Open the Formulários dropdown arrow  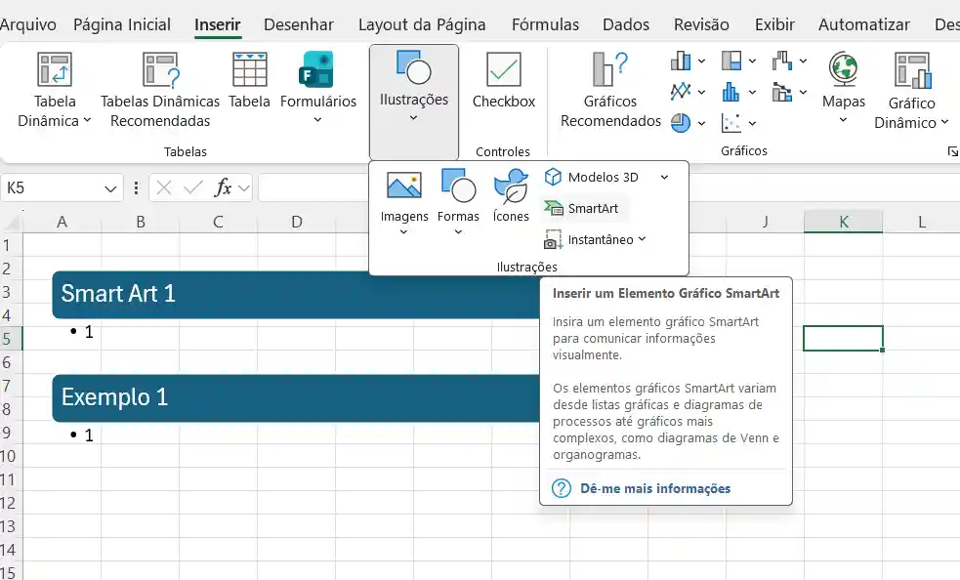pyautogui.click(x=317, y=119)
